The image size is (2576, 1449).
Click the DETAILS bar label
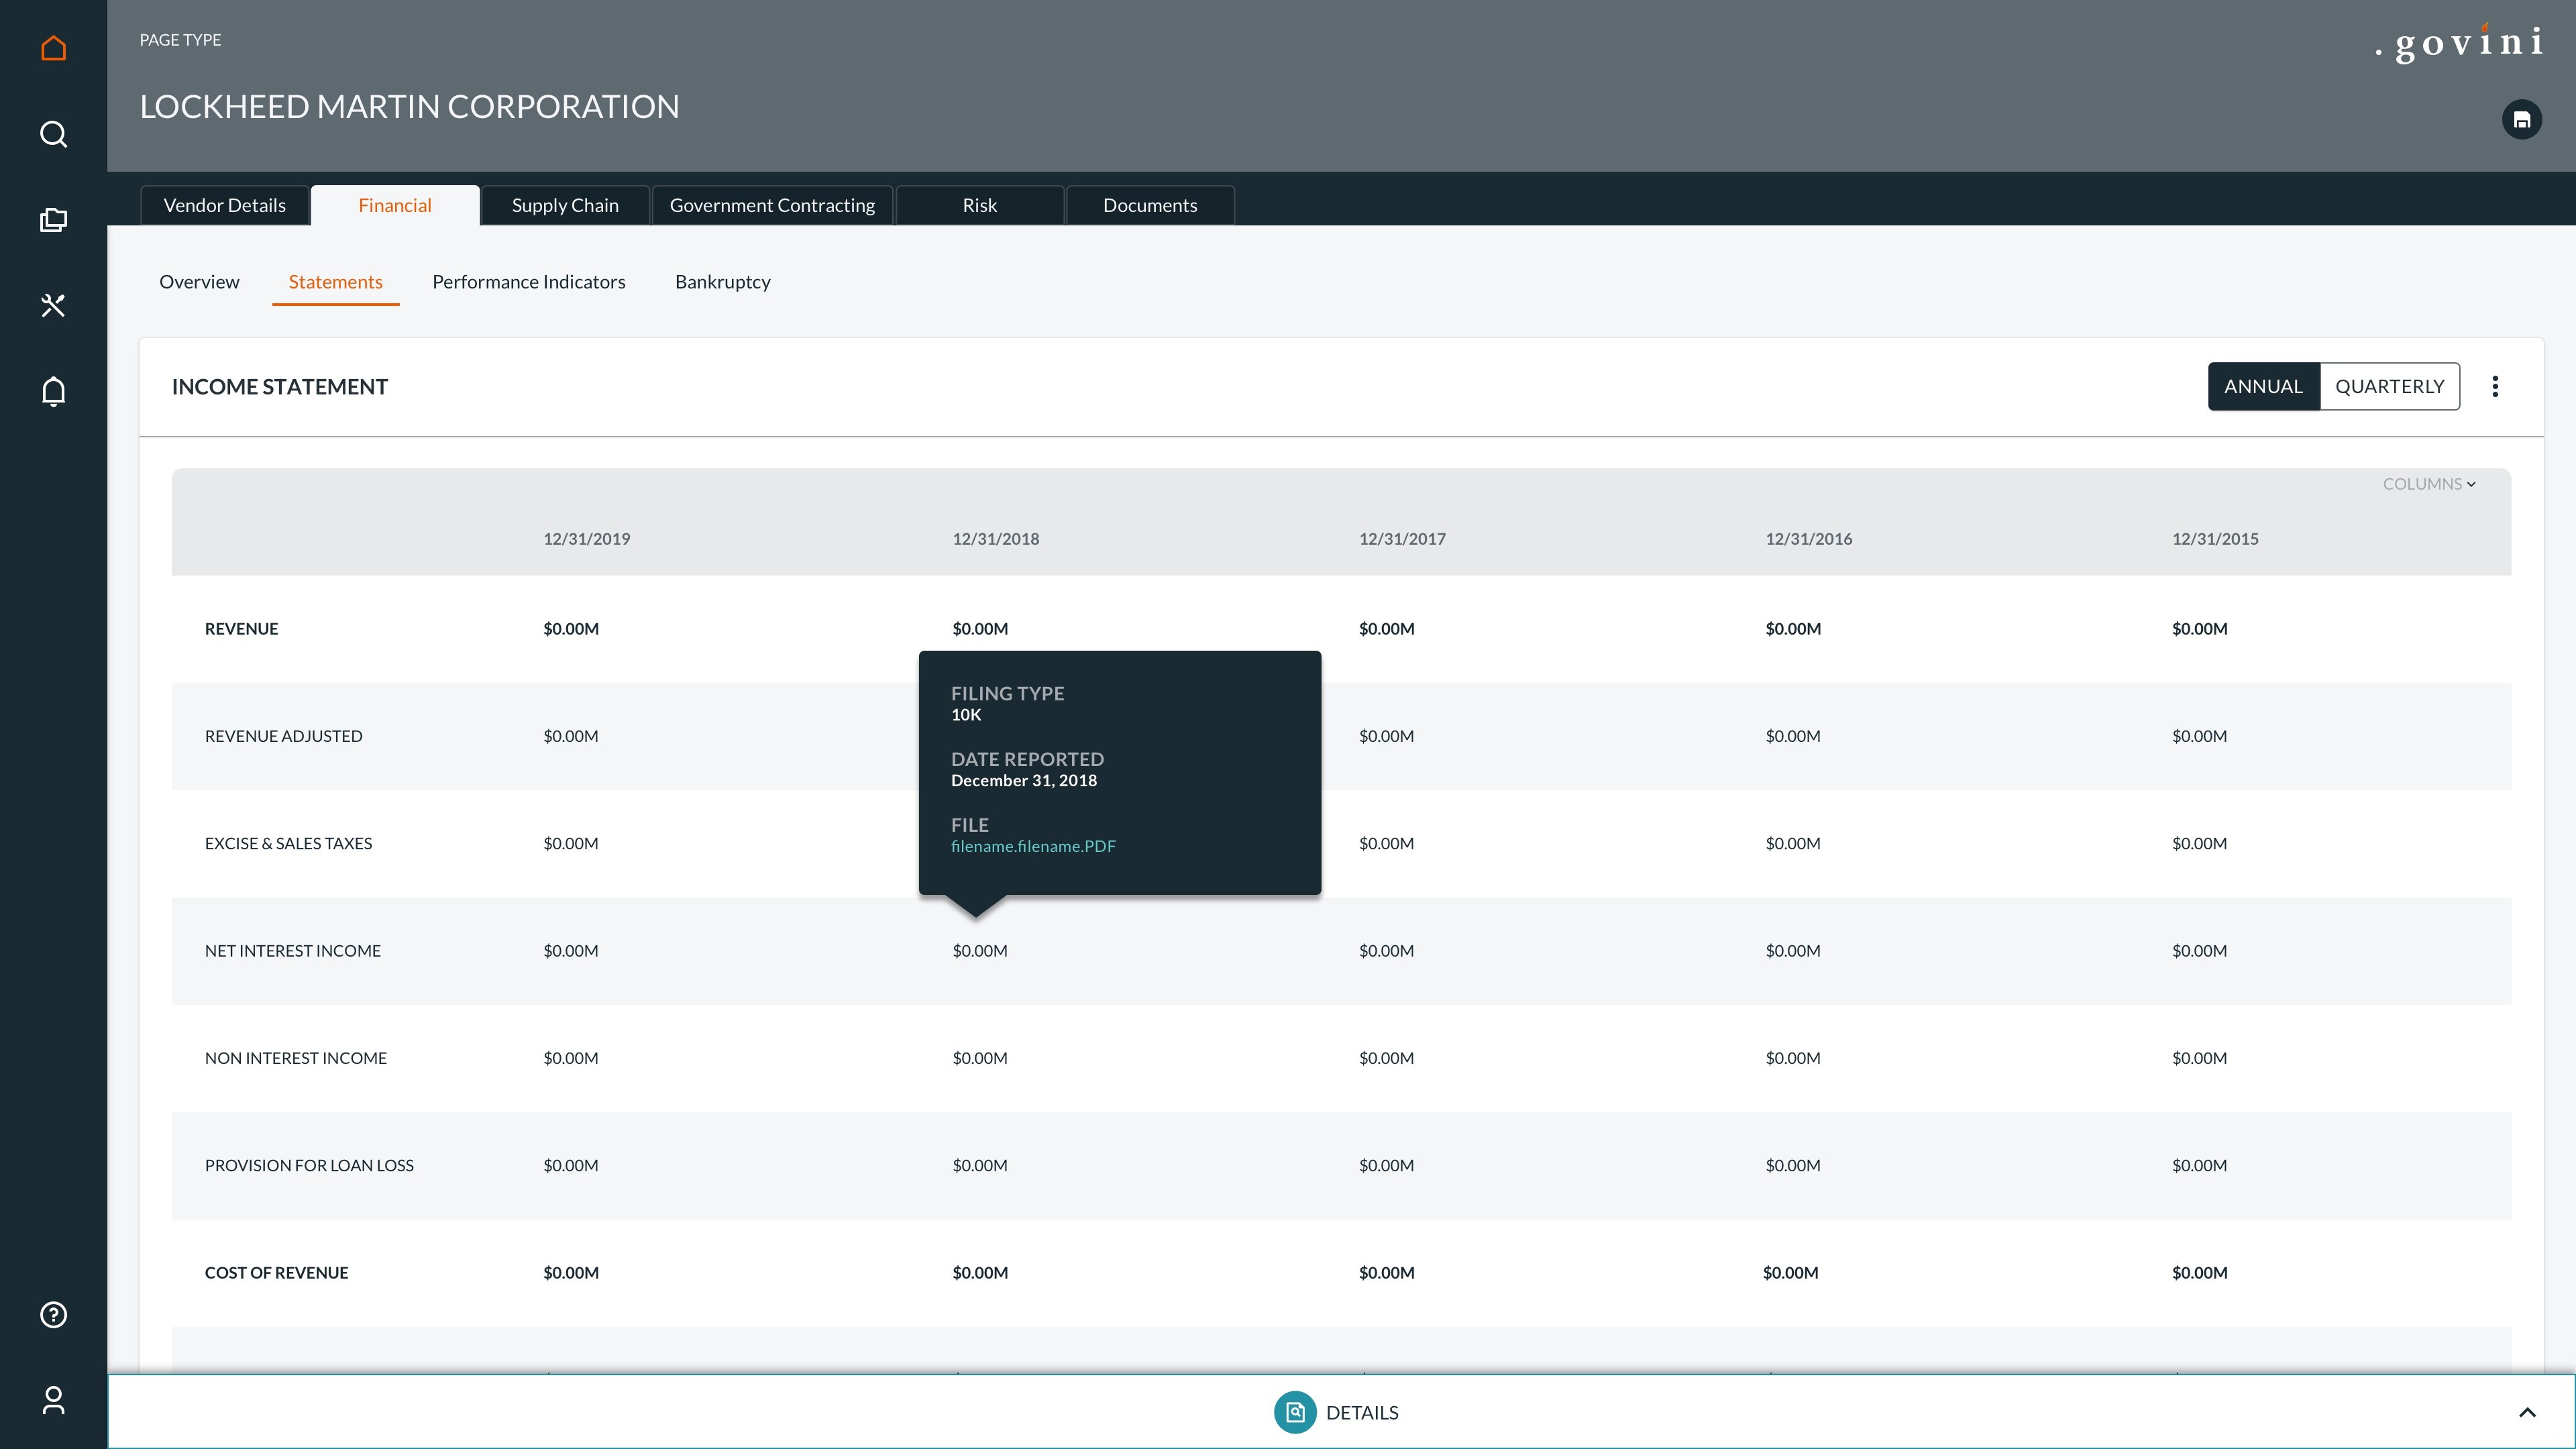coord(1362,1412)
